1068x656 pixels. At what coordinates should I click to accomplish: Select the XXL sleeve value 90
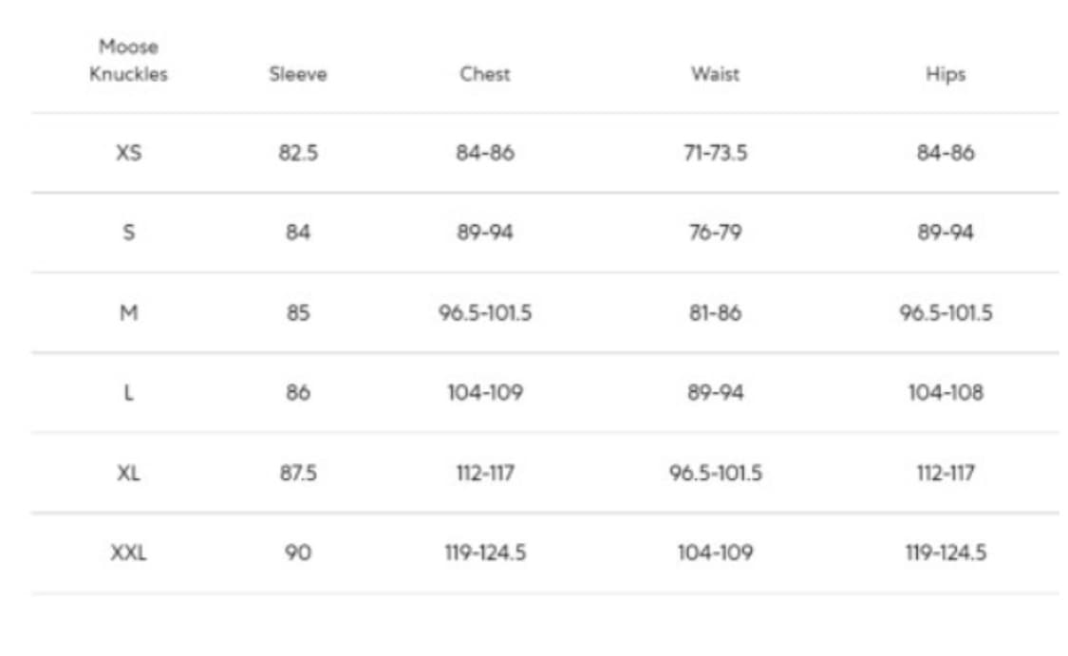(x=298, y=552)
